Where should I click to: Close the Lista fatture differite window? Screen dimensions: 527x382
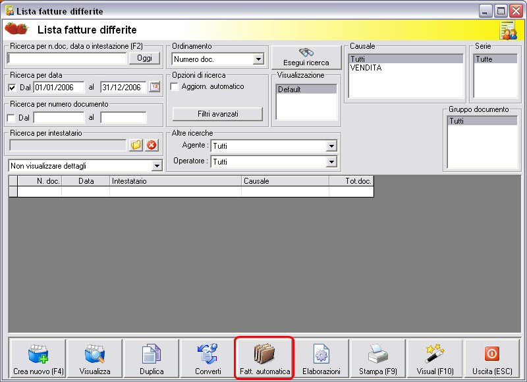tap(516, 11)
